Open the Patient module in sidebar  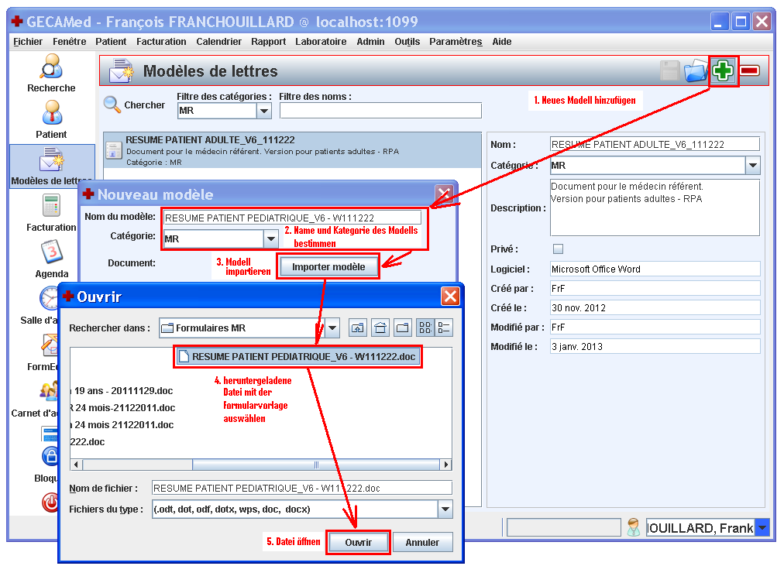51,119
